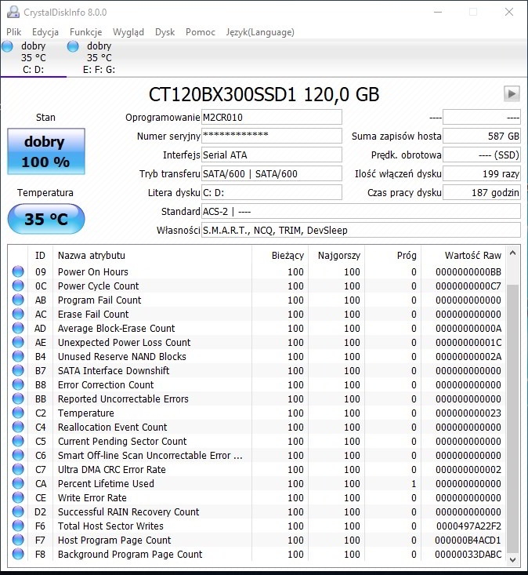This screenshot has width=528, height=575.
Task: Click raw value 000000B4ACD1
Action: pos(468,540)
